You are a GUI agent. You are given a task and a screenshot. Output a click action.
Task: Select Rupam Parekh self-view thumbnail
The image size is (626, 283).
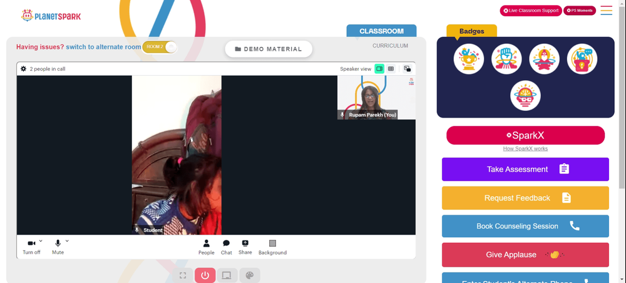(376, 98)
